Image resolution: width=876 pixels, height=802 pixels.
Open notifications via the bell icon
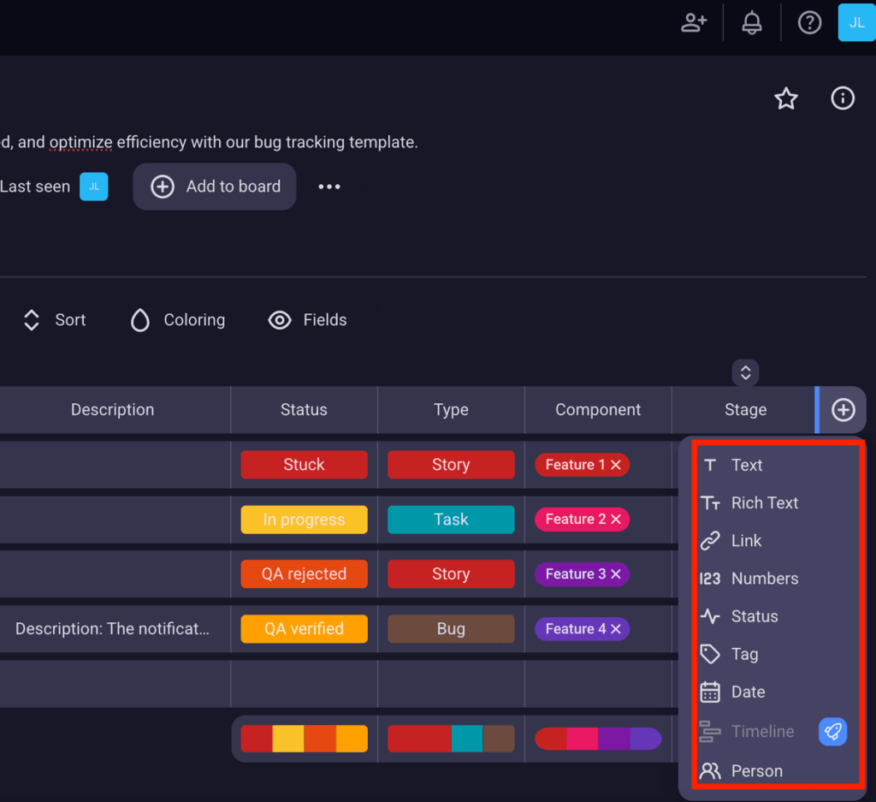point(751,22)
